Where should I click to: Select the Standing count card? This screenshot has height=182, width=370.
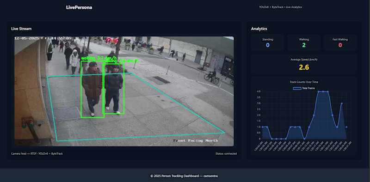pos(268,42)
